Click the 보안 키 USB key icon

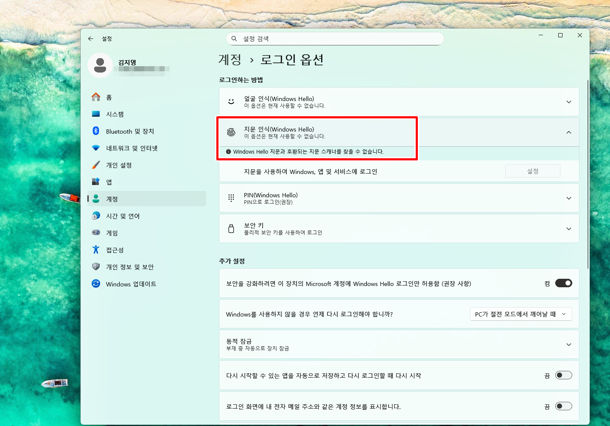(231, 229)
